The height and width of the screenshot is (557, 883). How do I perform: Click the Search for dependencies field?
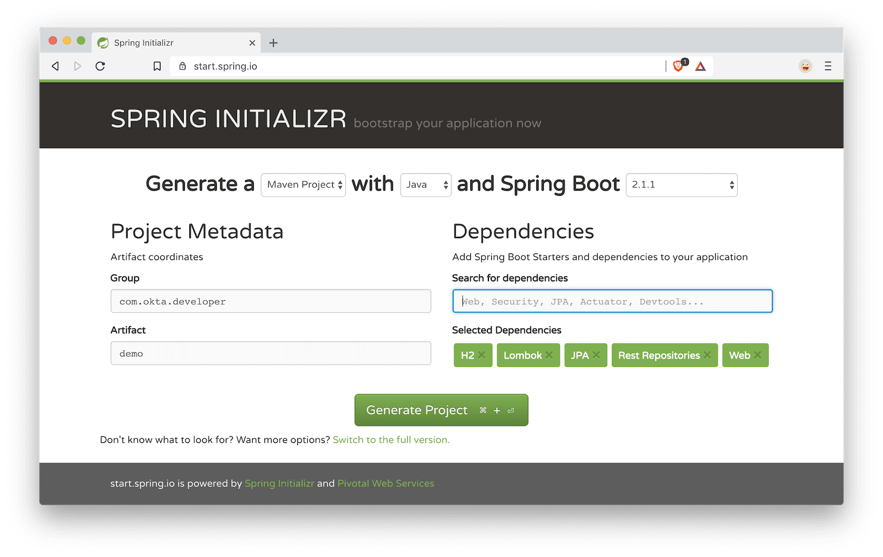click(613, 301)
